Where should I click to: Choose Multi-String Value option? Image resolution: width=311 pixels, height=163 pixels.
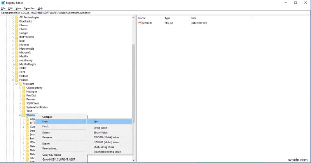pos(110,147)
